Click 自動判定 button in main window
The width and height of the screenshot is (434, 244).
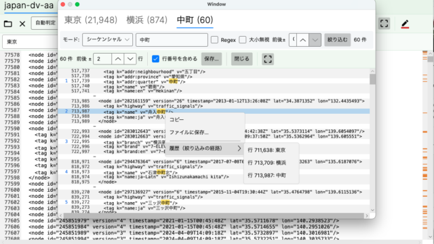tap(45, 23)
